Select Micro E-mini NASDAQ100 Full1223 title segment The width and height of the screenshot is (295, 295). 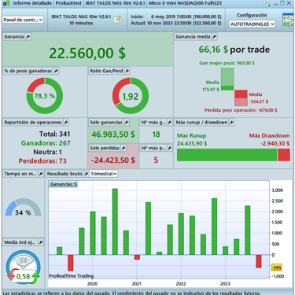(185, 3)
